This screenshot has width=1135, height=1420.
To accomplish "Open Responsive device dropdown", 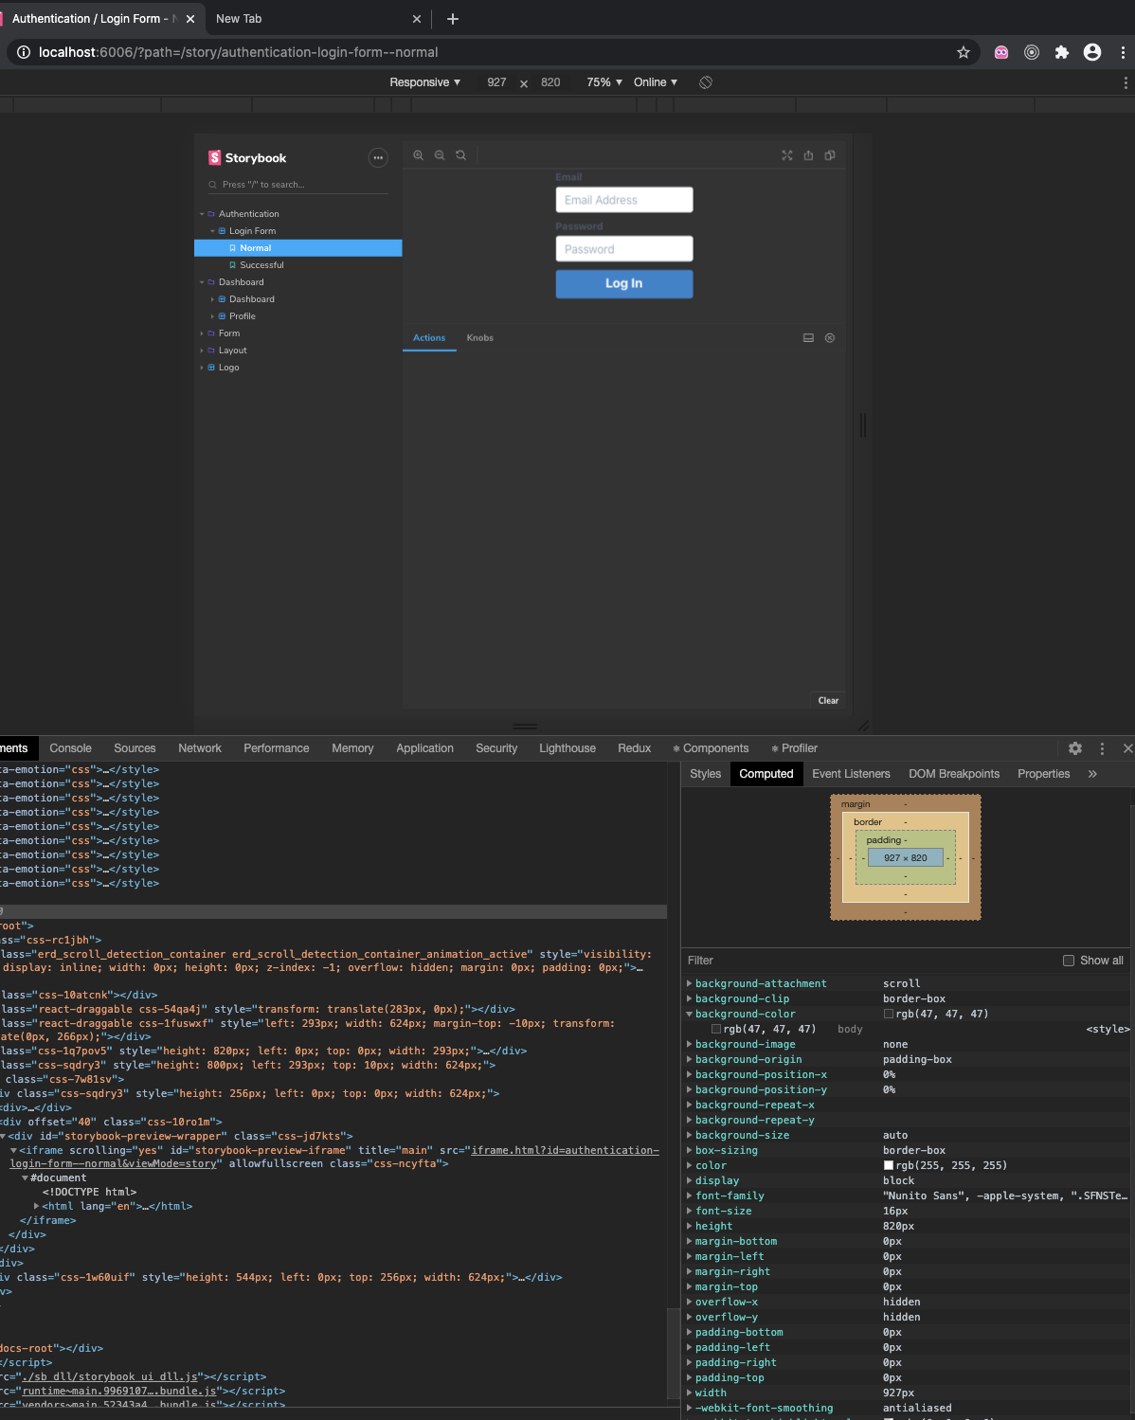I will (424, 82).
